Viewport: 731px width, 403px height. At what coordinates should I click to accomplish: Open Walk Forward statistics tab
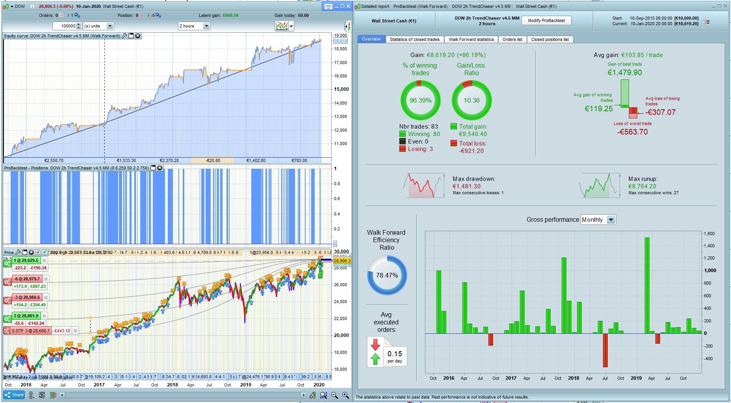471,39
